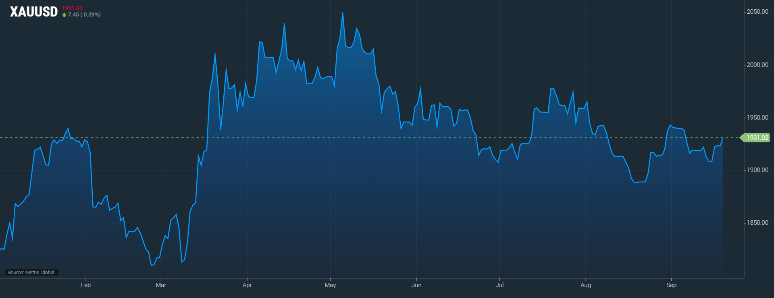Screen dimensions: 774x298
Task: Click the 1950.00 price axis label
Action: 757,118
